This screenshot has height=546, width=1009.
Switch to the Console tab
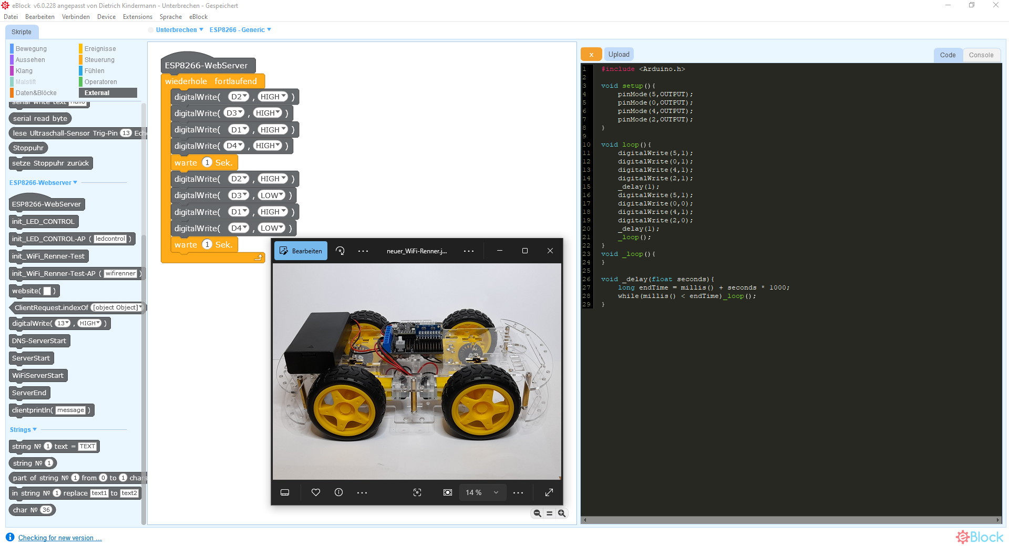pos(981,55)
